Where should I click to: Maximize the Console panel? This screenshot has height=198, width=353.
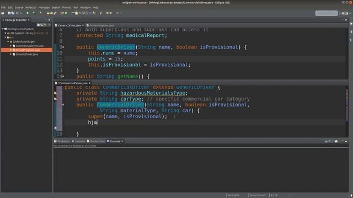pos(346,141)
